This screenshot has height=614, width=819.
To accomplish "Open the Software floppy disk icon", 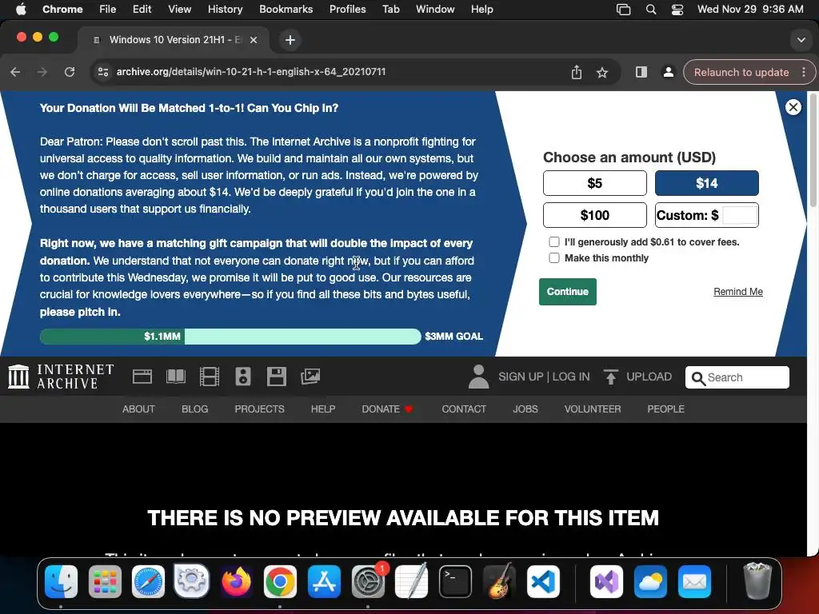I will (x=276, y=377).
